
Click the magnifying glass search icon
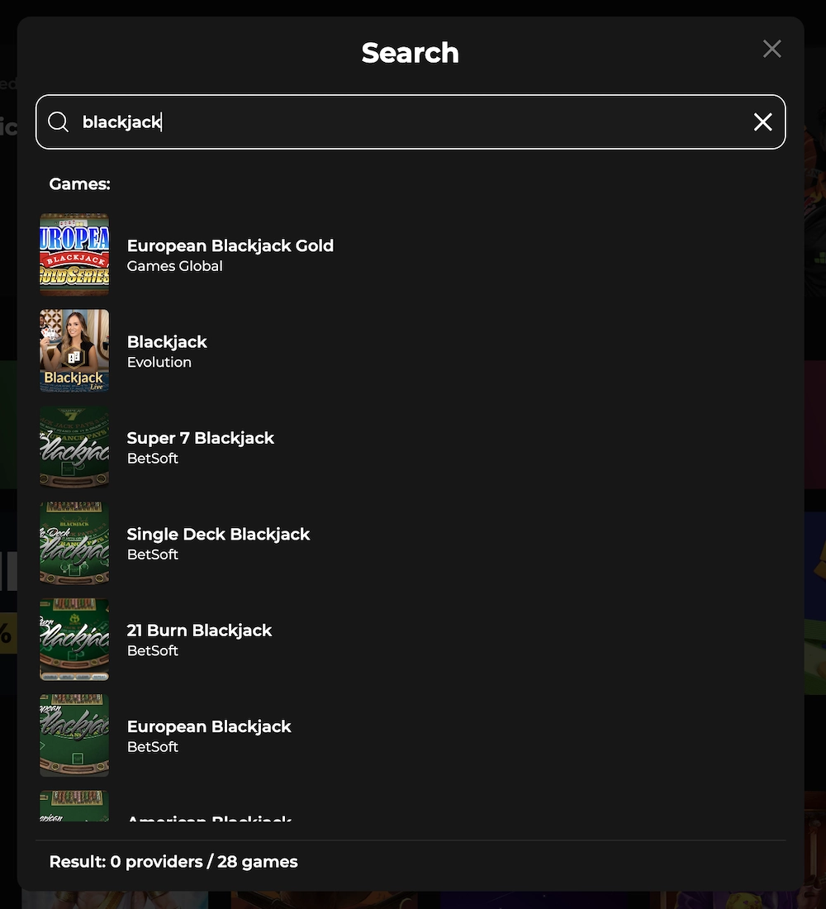[58, 122]
